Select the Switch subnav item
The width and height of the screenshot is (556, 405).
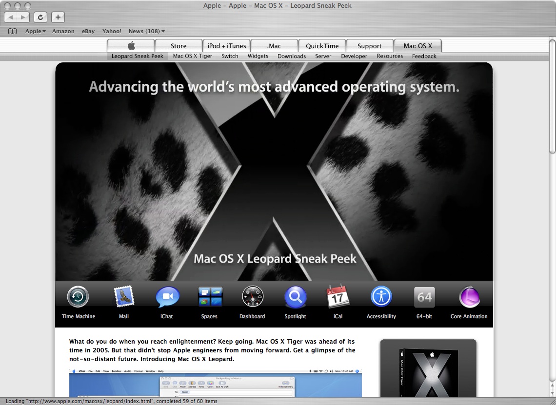click(230, 56)
